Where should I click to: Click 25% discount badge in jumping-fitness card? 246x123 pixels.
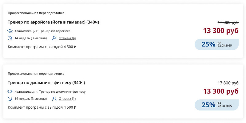pyautogui.click(x=216, y=105)
